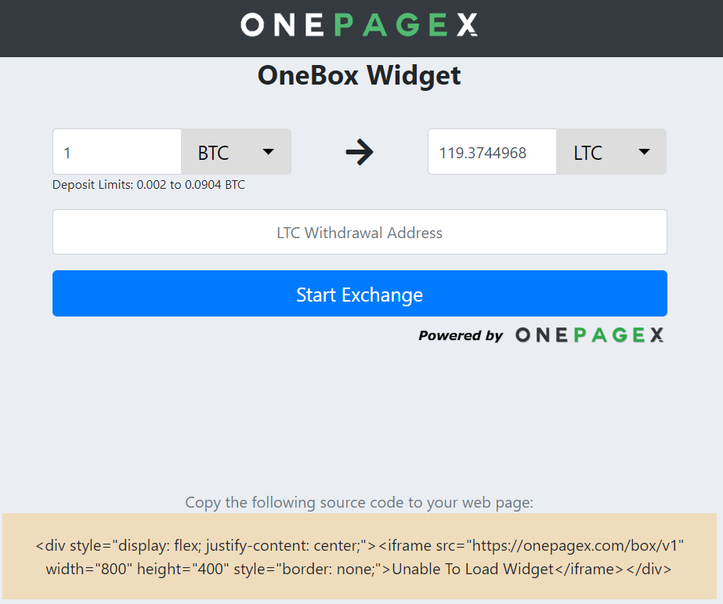
Task: Click the Unable To Load Widget text in the code
Action: pyautogui.click(x=472, y=569)
